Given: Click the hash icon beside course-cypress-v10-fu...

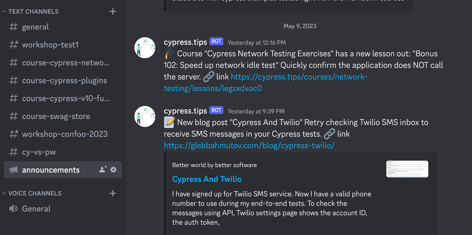Looking at the screenshot, I should [13, 98].
